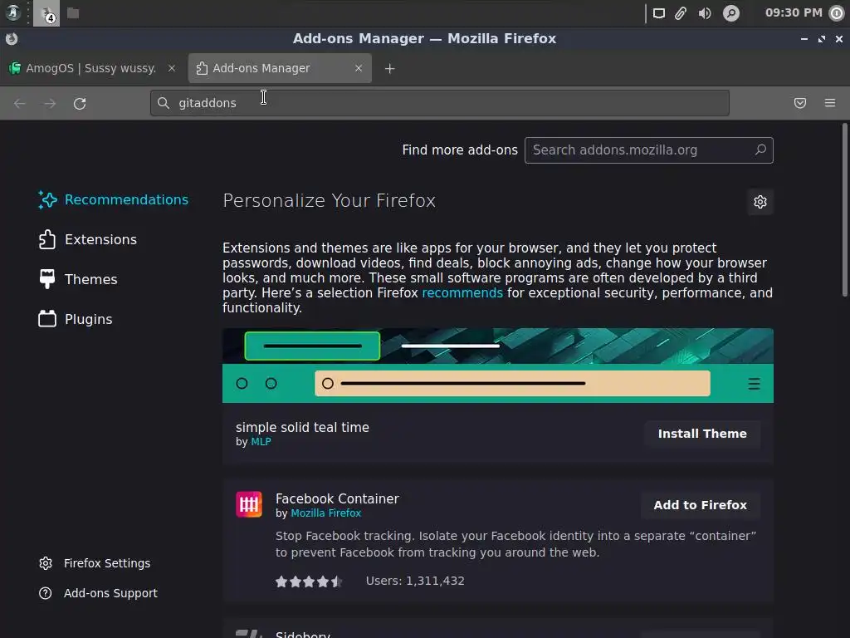This screenshot has width=850, height=638.
Task: Click the paperclip clipboard tray icon
Action: tap(681, 13)
